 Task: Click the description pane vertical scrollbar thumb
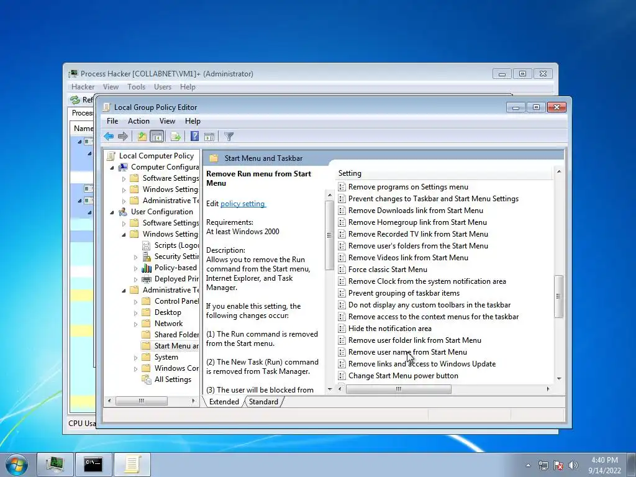point(329,235)
